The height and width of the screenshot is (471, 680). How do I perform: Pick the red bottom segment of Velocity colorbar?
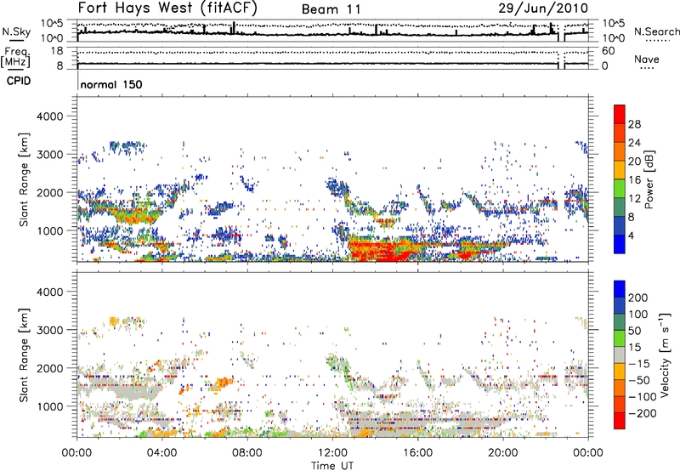pos(620,421)
